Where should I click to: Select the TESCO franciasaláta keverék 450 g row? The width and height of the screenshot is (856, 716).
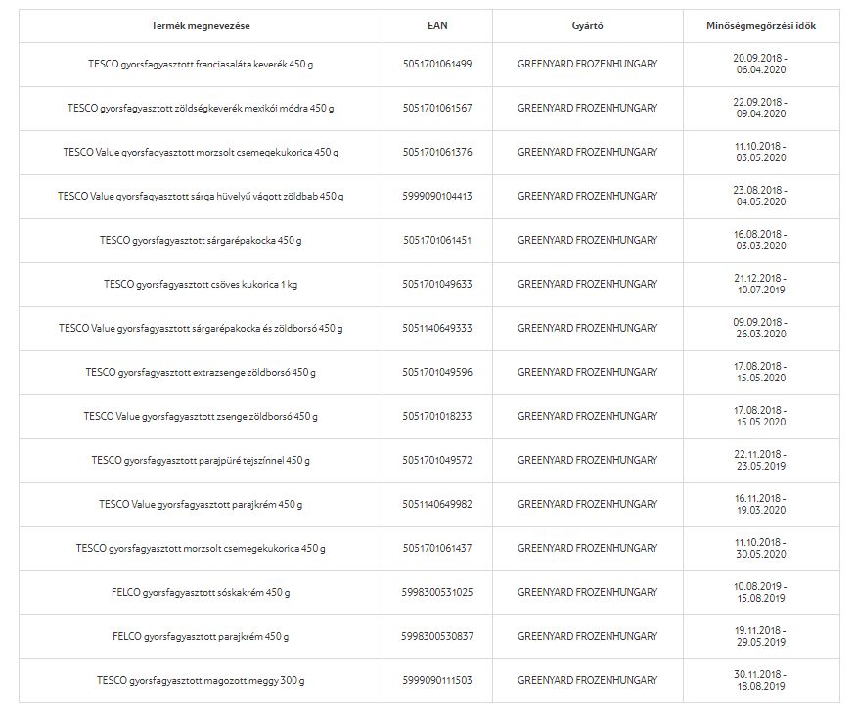click(429, 65)
